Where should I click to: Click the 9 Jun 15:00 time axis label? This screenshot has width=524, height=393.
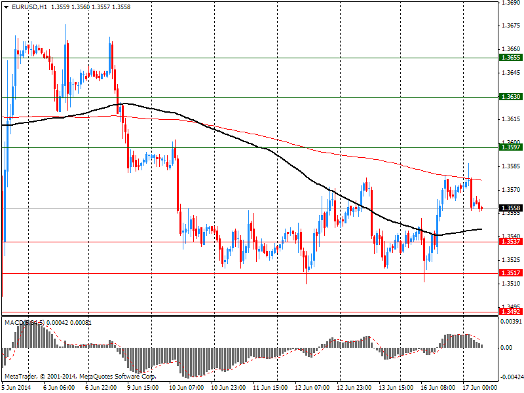pyautogui.click(x=143, y=388)
